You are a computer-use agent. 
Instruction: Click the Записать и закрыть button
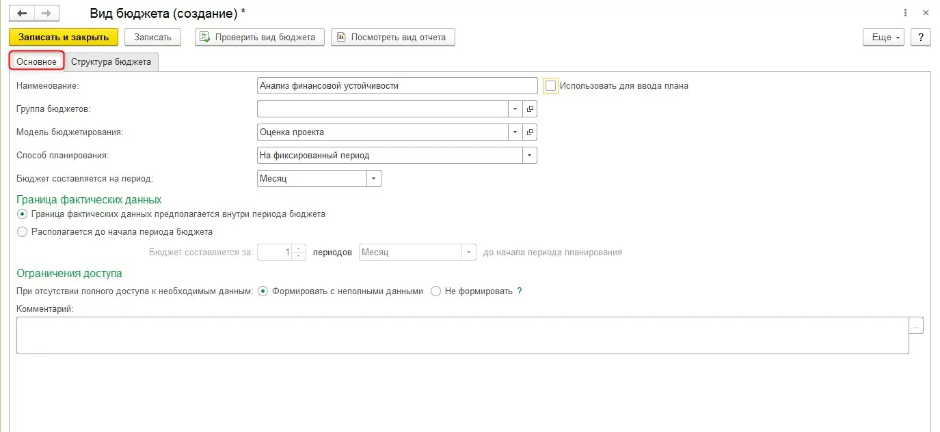[x=64, y=38]
